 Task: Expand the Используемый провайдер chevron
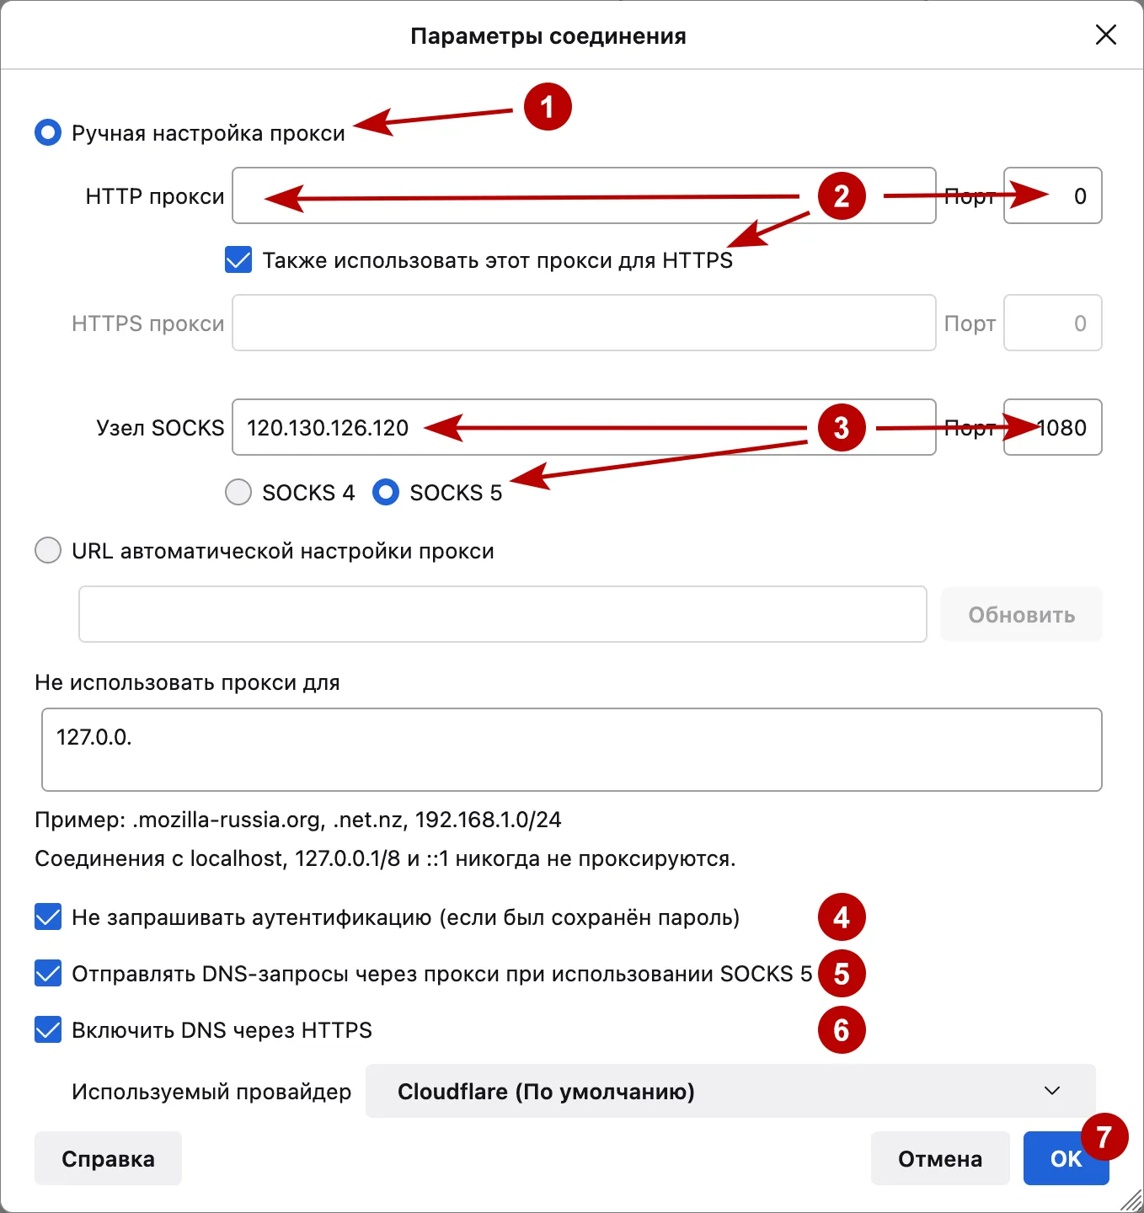tap(1050, 1091)
